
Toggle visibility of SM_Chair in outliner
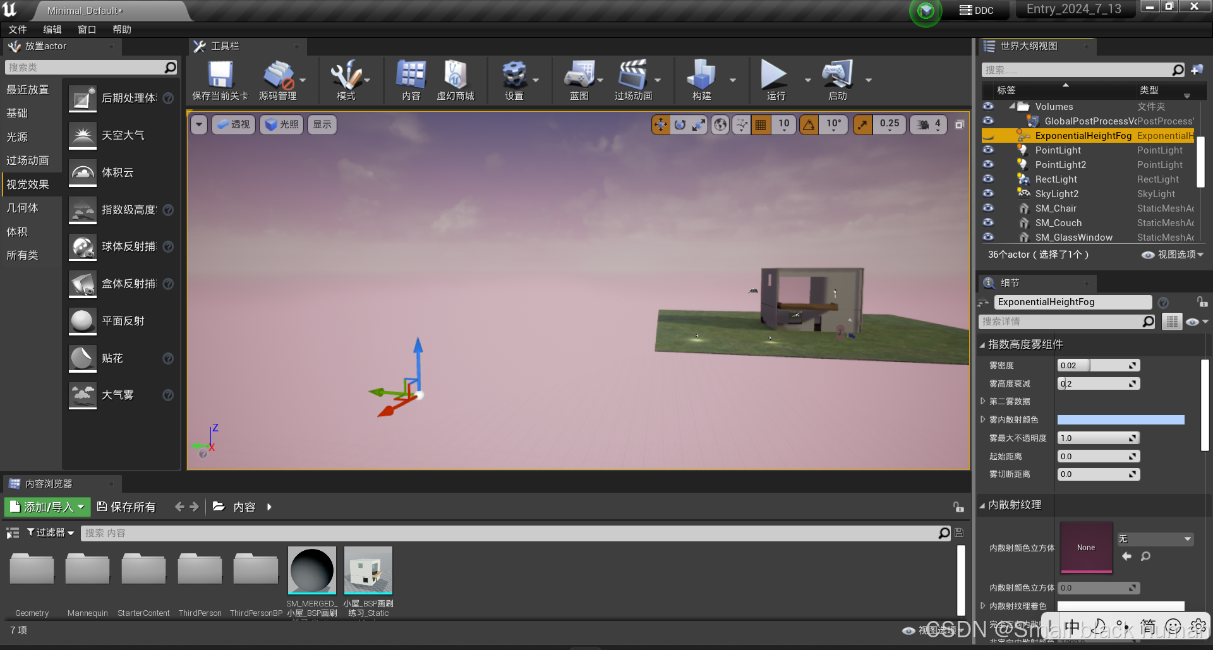tap(988, 208)
